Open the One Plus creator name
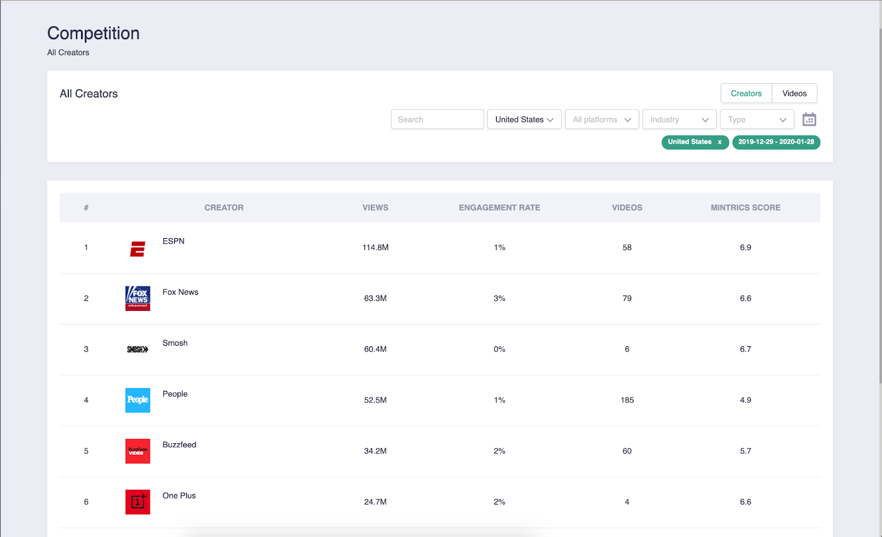 [x=179, y=496]
